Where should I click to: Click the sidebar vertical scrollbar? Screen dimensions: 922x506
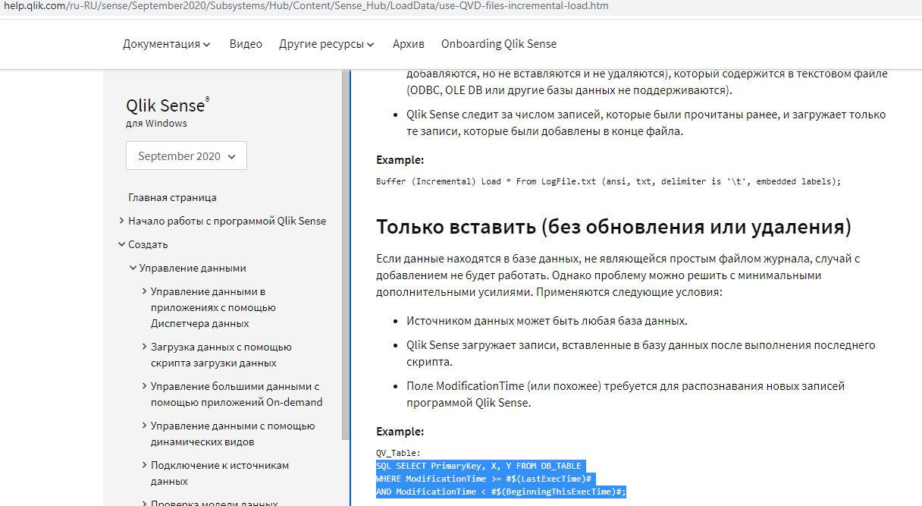click(x=347, y=254)
